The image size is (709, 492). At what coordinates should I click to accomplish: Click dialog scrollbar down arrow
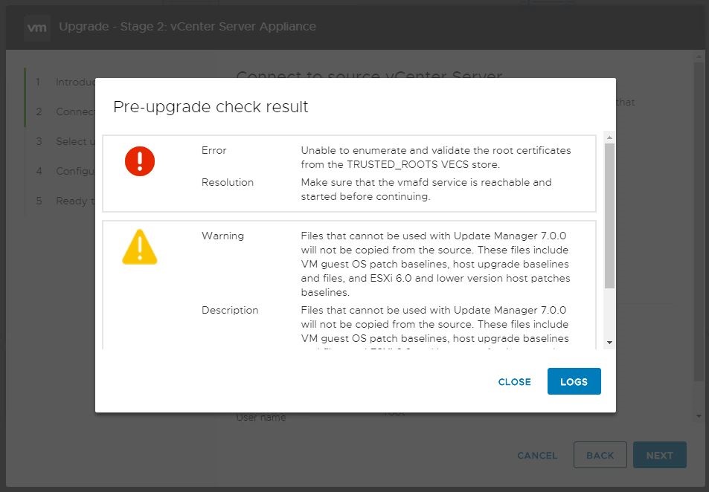tap(609, 343)
